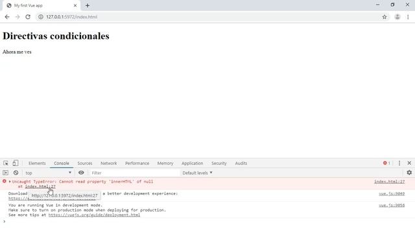Open index.html:27 source link on the right

tap(389, 181)
